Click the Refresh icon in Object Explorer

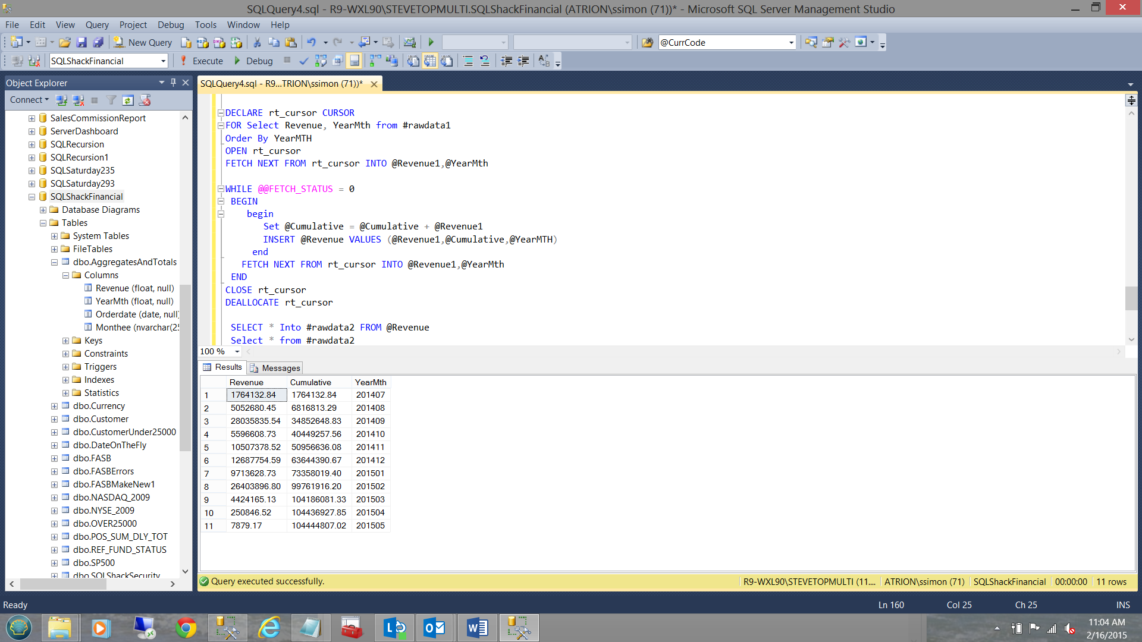pos(128,100)
